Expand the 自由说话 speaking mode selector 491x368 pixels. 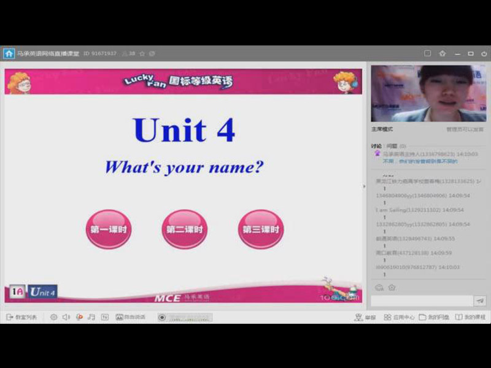(130, 317)
